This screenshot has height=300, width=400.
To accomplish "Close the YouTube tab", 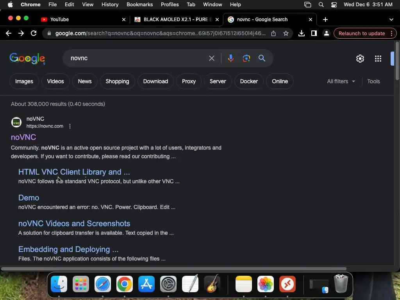I will point(124,20).
